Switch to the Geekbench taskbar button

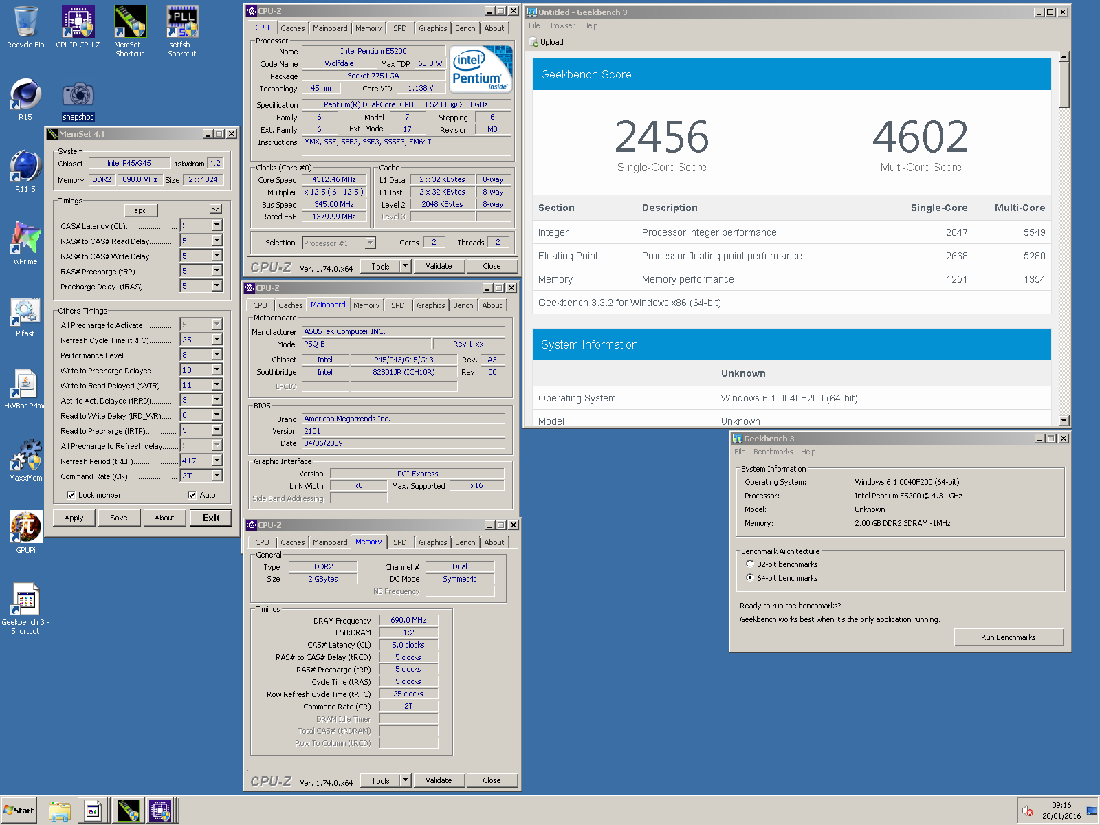(93, 811)
